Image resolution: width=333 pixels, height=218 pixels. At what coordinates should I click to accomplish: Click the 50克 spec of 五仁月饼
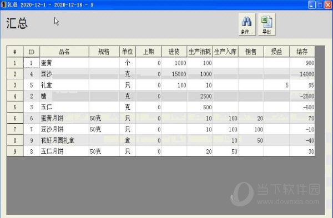point(104,151)
